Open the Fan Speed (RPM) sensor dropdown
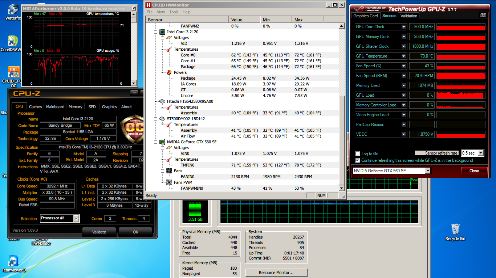The height and width of the screenshot is (278, 496). (404, 76)
